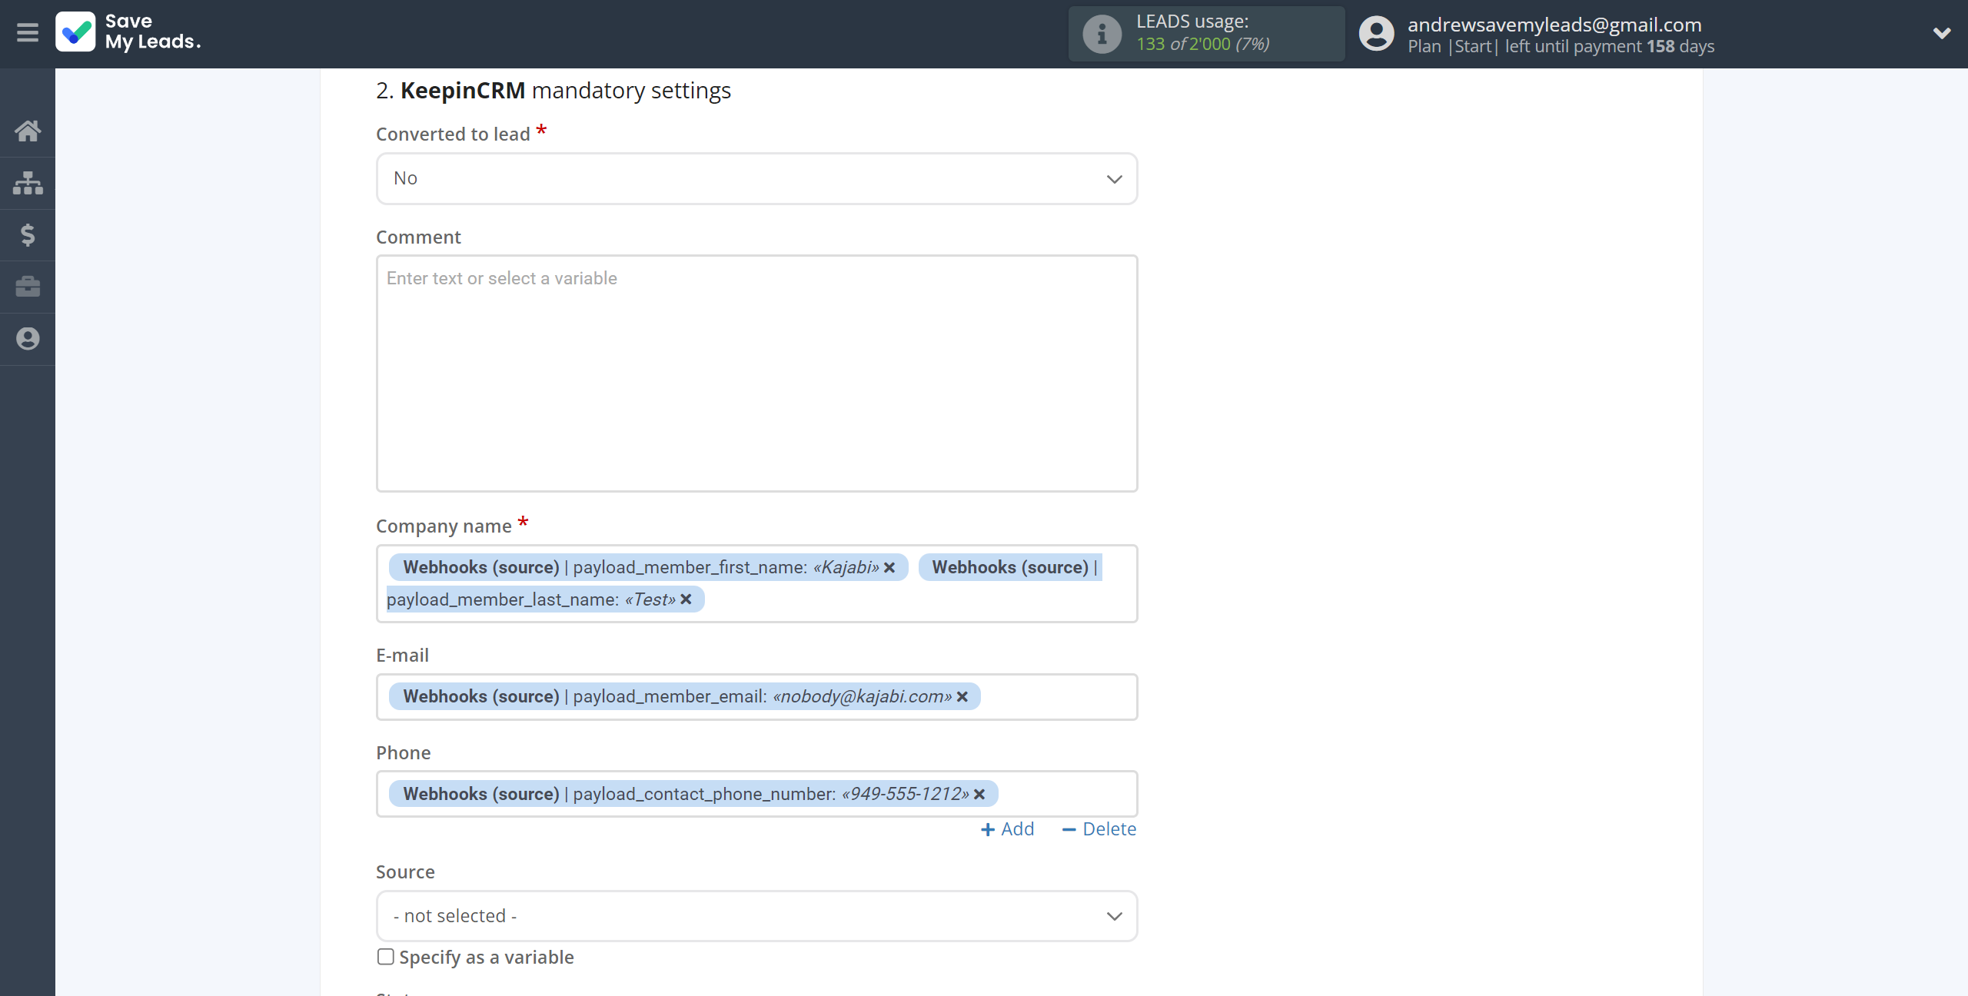Image resolution: width=1968 pixels, height=996 pixels.
Task: Click the Add phone link
Action: tap(1007, 829)
